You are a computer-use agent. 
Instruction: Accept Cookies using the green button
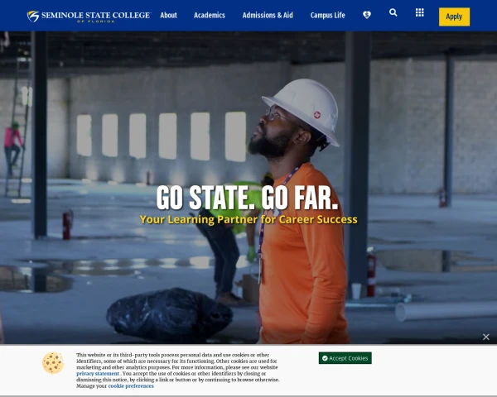pos(345,358)
